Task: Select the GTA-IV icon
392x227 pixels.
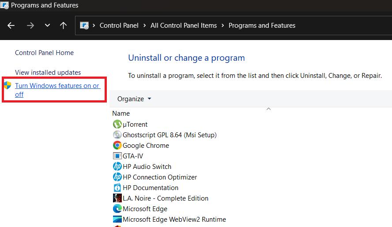Action: tap(117, 156)
